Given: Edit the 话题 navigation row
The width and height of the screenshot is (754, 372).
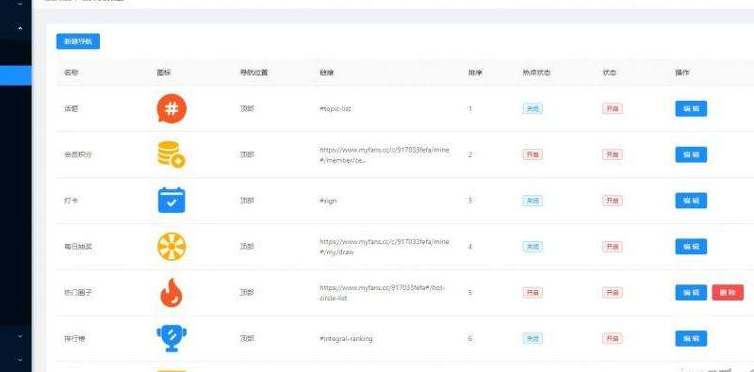Looking at the screenshot, I should point(691,108).
